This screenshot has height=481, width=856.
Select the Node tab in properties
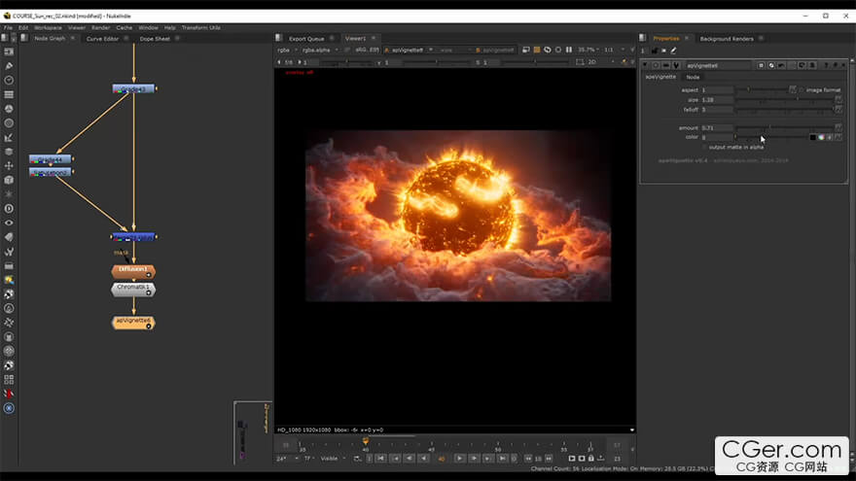693,77
